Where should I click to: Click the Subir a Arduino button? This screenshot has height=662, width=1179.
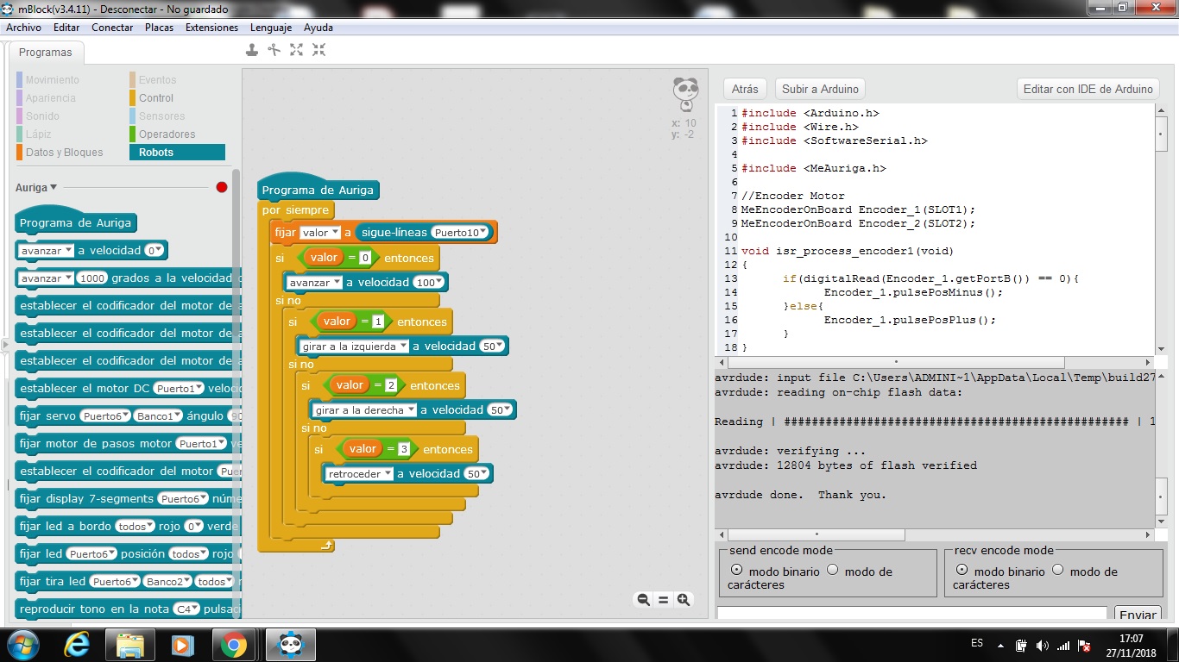click(x=820, y=89)
